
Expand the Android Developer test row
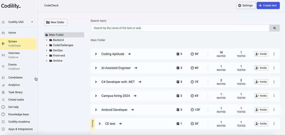(x=96, y=110)
